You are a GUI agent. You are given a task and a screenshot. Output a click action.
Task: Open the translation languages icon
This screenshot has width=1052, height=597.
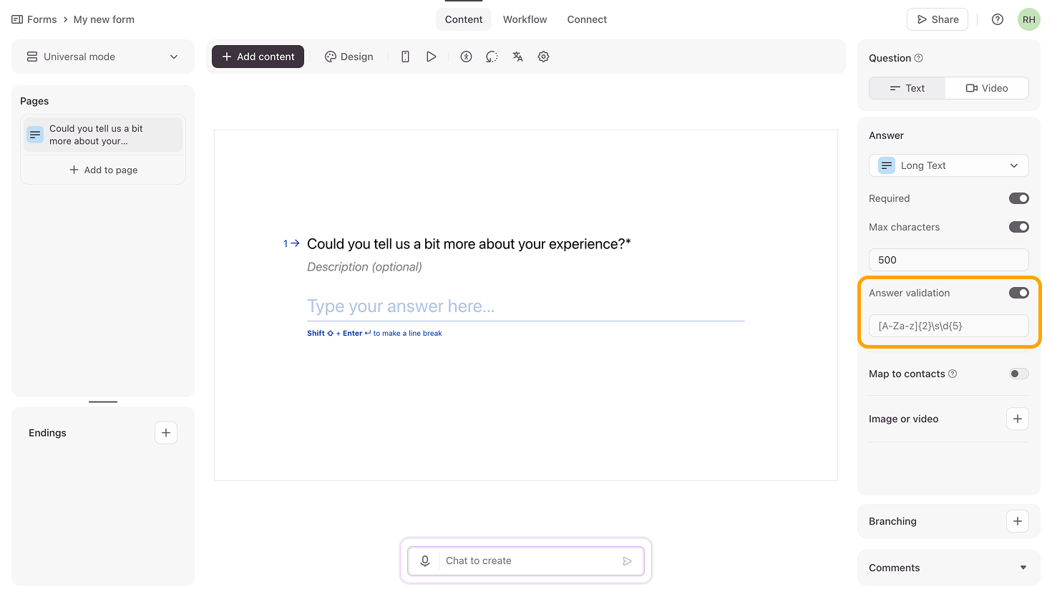[517, 57]
